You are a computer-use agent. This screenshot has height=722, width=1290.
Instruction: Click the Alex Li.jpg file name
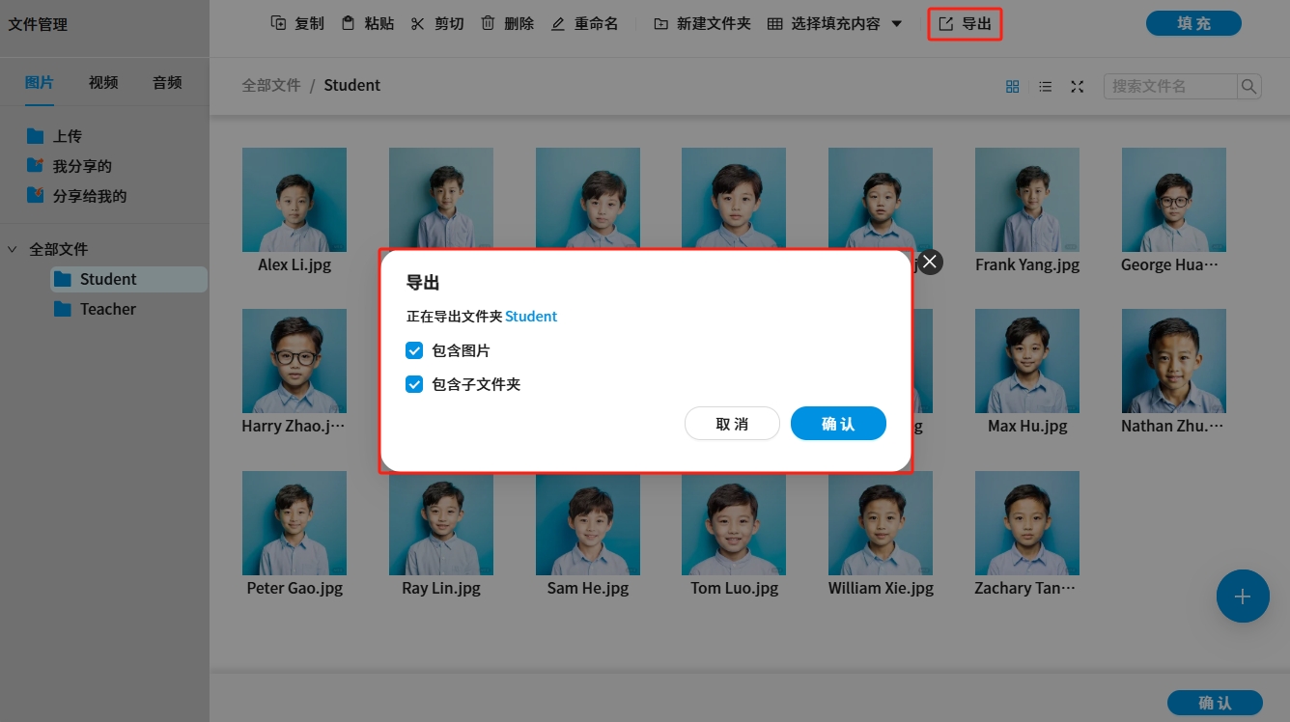[x=294, y=264]
